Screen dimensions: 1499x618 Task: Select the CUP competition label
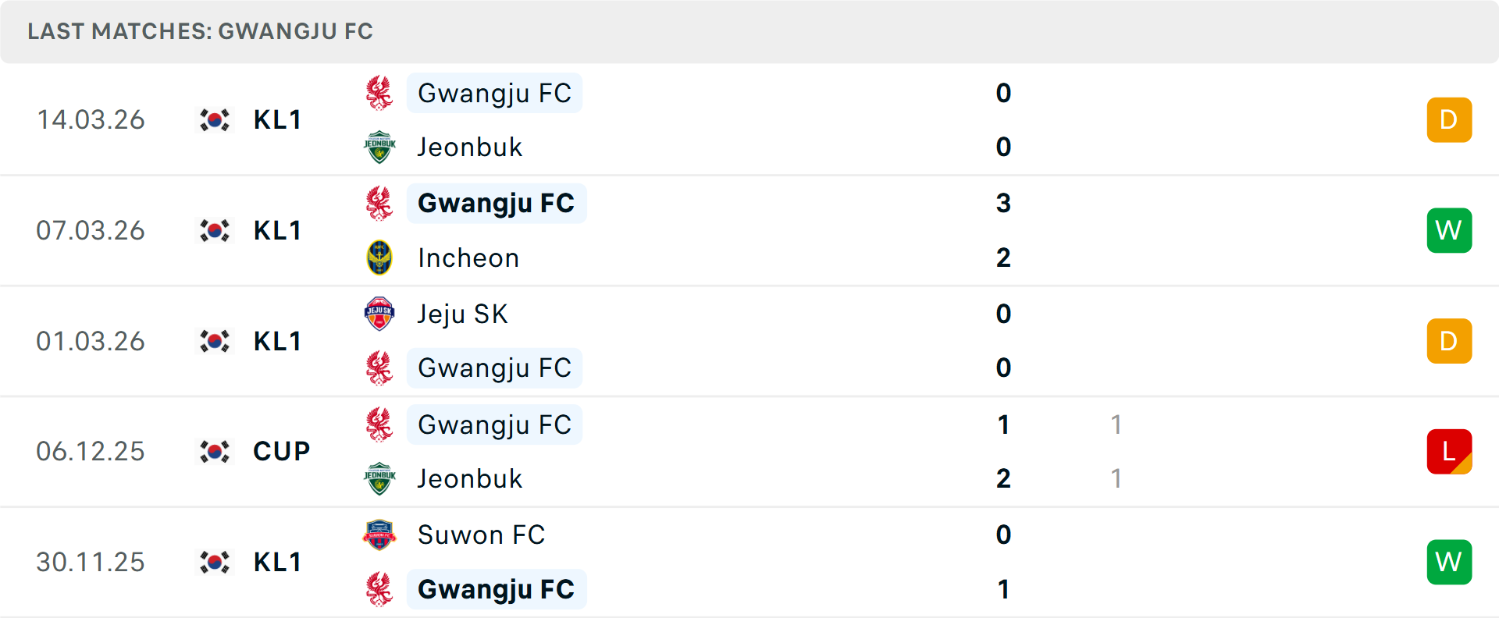[x=281, y=451]
